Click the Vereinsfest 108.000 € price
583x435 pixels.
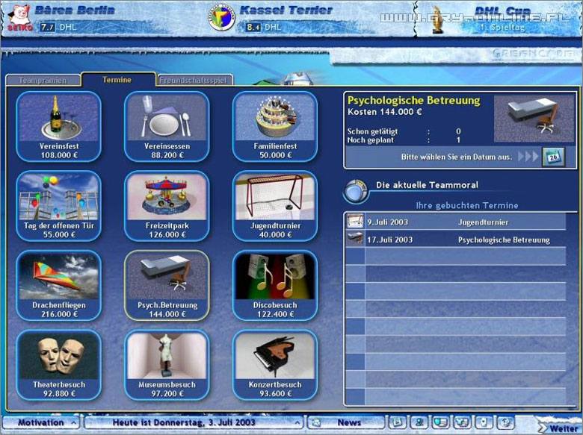coord(59,155)
